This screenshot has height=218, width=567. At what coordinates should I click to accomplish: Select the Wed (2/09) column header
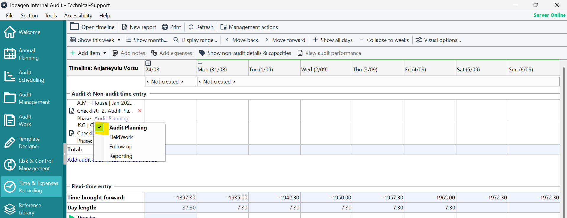326,68
